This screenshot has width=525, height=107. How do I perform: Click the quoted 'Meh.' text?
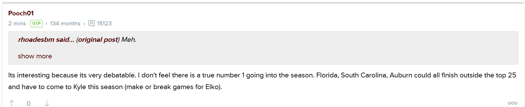pyautogui.click(x=129, y=40)
